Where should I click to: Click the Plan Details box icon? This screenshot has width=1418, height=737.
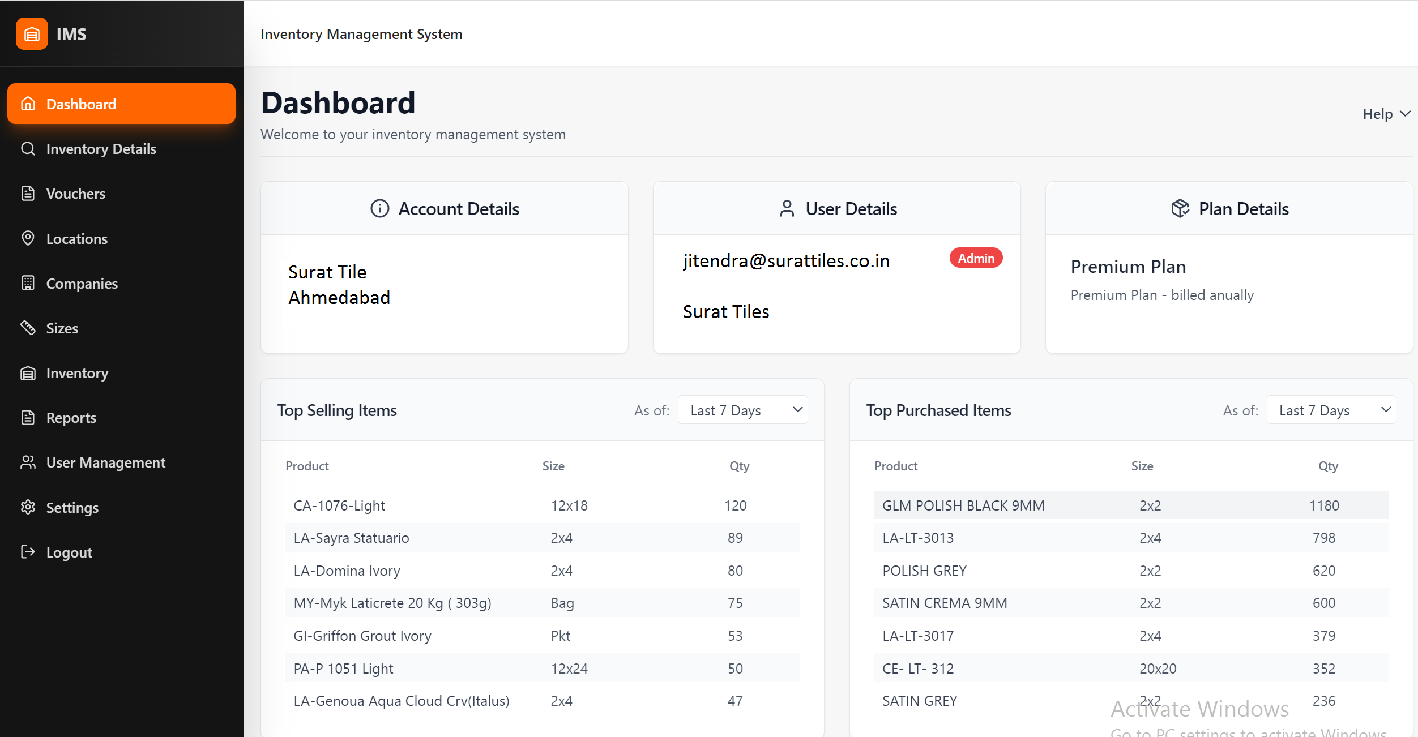pos(1180,208)
